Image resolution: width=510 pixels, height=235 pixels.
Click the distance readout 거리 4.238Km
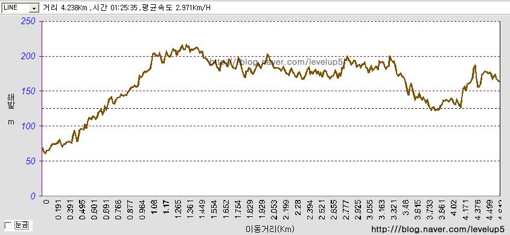(x=65, y=8)
